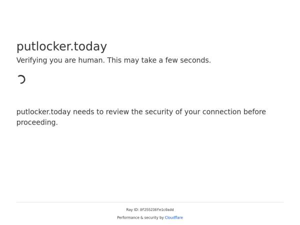Click the word "Verifying" in the subtitle

[x=32, y=60]
